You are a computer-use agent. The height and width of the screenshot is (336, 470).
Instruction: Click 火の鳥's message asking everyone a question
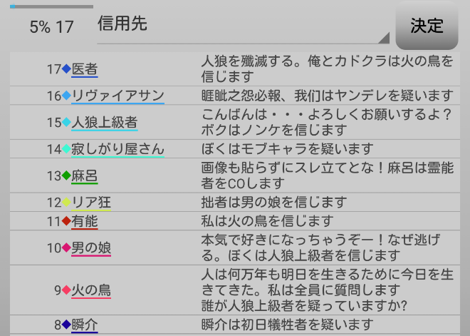click(x=326, y=290)
